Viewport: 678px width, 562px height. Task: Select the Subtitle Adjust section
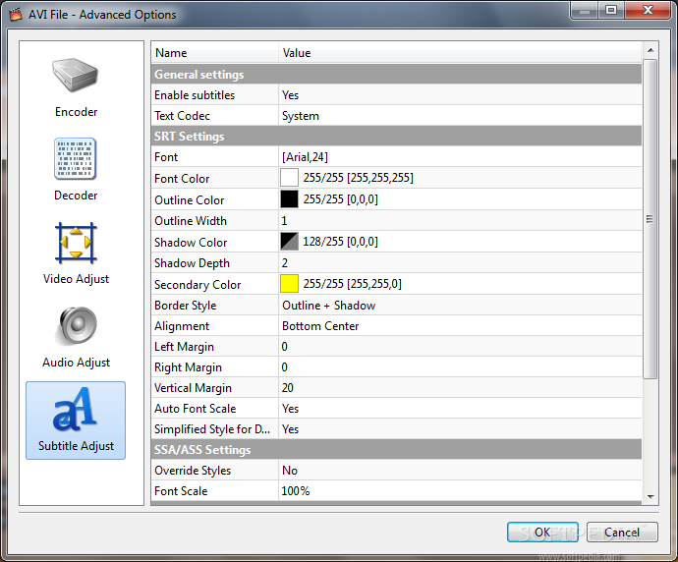[x=76, y=421]
